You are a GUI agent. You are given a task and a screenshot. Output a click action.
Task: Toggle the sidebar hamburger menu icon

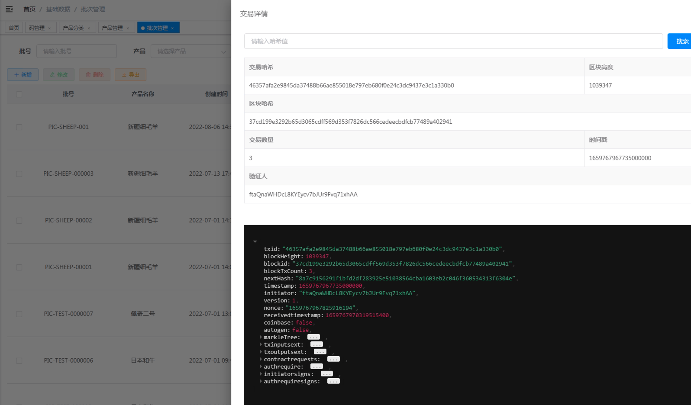click(x=9, y=9)
